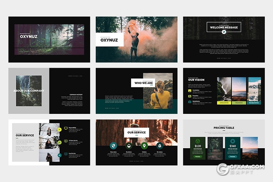The height and width of the screenshot is (182, 273).
Task: Open the orange smoke Oxynuz cover slide
Action: pyautogui.click(x=136, y=39)
